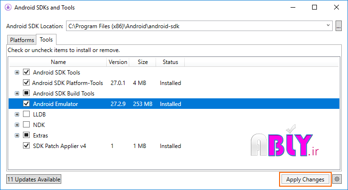
Task: Select the Android Emulator row name
Action: (x=56, y=104)
